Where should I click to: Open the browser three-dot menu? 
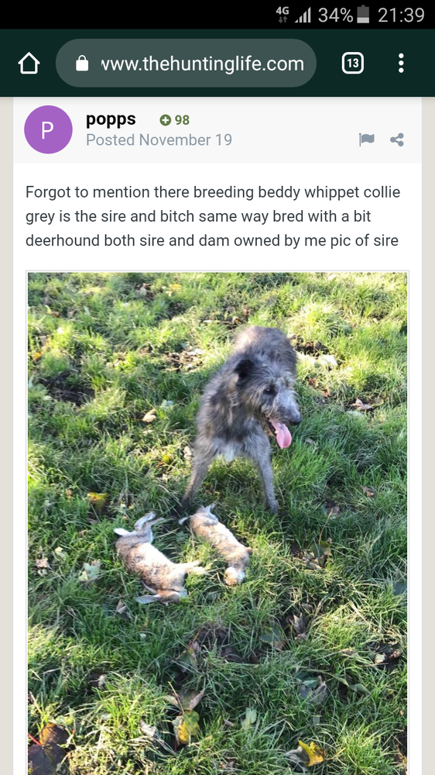(x=401, y=64)
